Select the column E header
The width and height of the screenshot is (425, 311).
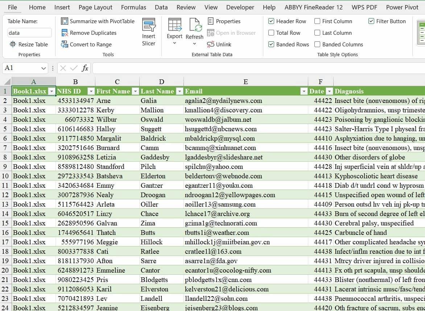point(245,82)
